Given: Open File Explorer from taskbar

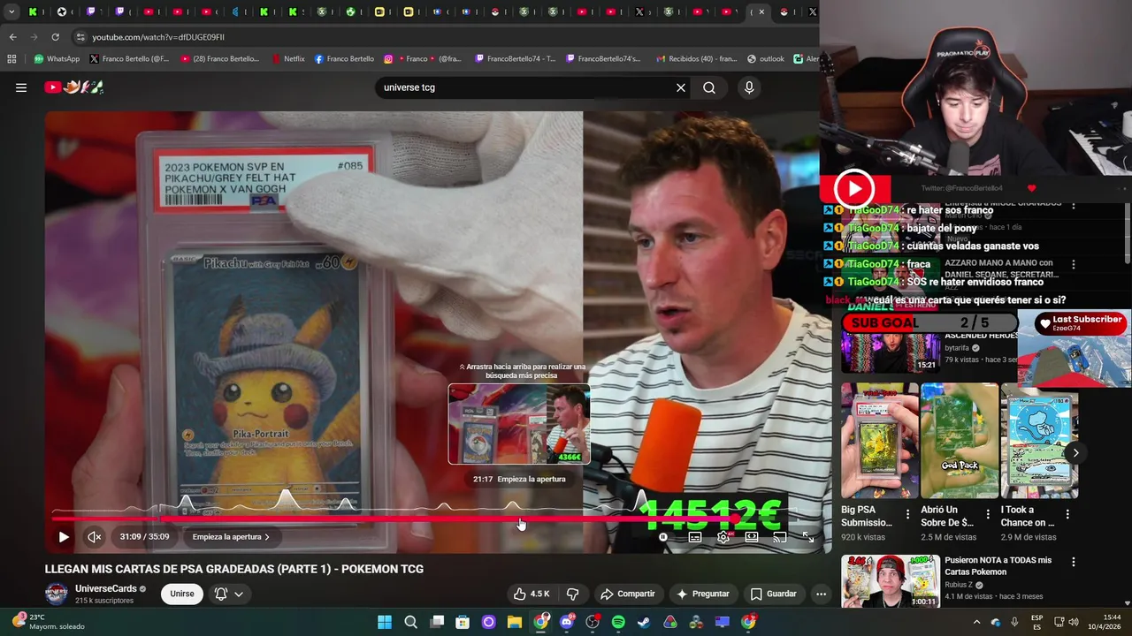Looking at the screenshot, I should point(514,622).
